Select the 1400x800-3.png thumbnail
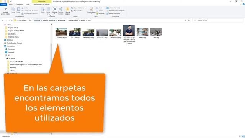This screenshot has width=245, height=138. point(116,32)
